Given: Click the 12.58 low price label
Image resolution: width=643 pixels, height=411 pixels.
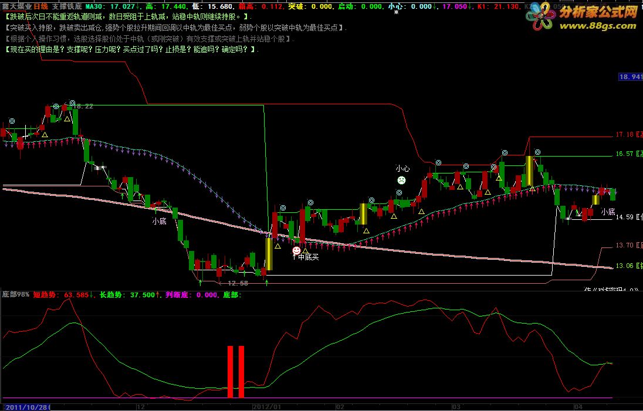Looking at the screenshot, I should coord(238,283).
